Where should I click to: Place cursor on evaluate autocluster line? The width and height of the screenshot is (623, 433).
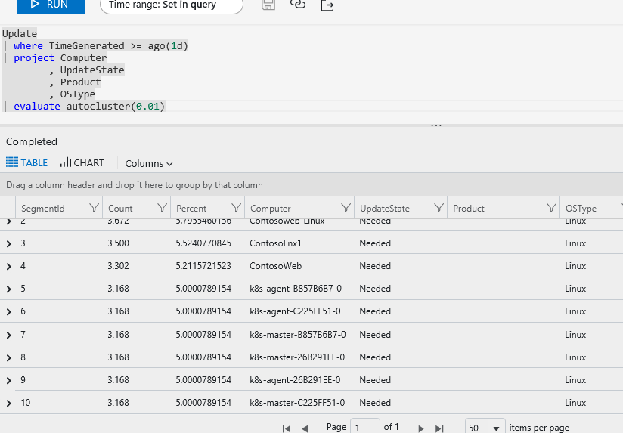coord(89,106)
